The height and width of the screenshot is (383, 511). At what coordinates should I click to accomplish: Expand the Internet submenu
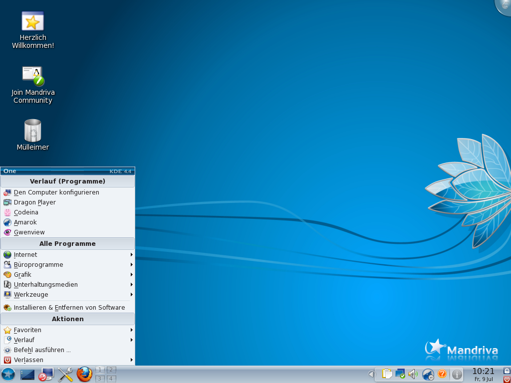[25, 254]
